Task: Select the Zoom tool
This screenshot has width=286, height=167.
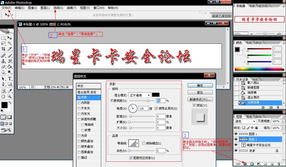Action: (x=10, y=96)
